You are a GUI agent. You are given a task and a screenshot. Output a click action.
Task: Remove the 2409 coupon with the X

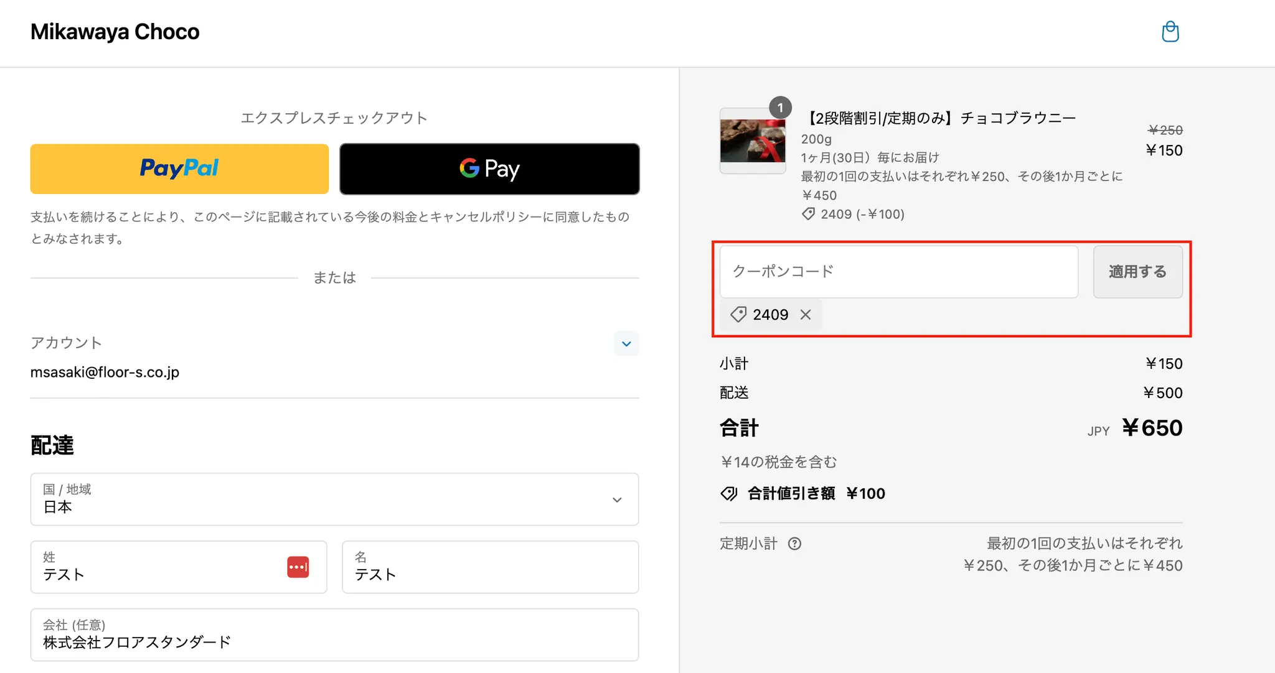tap(806, 315)
